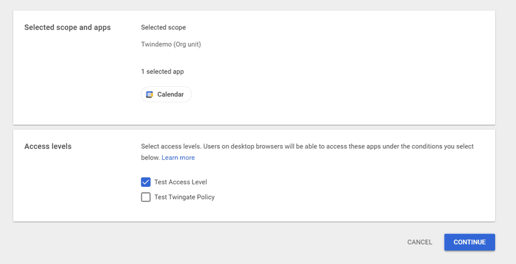Screen dimensions: 516x264
Task: Click the Selected scope and apps heading
Action: 68,28
